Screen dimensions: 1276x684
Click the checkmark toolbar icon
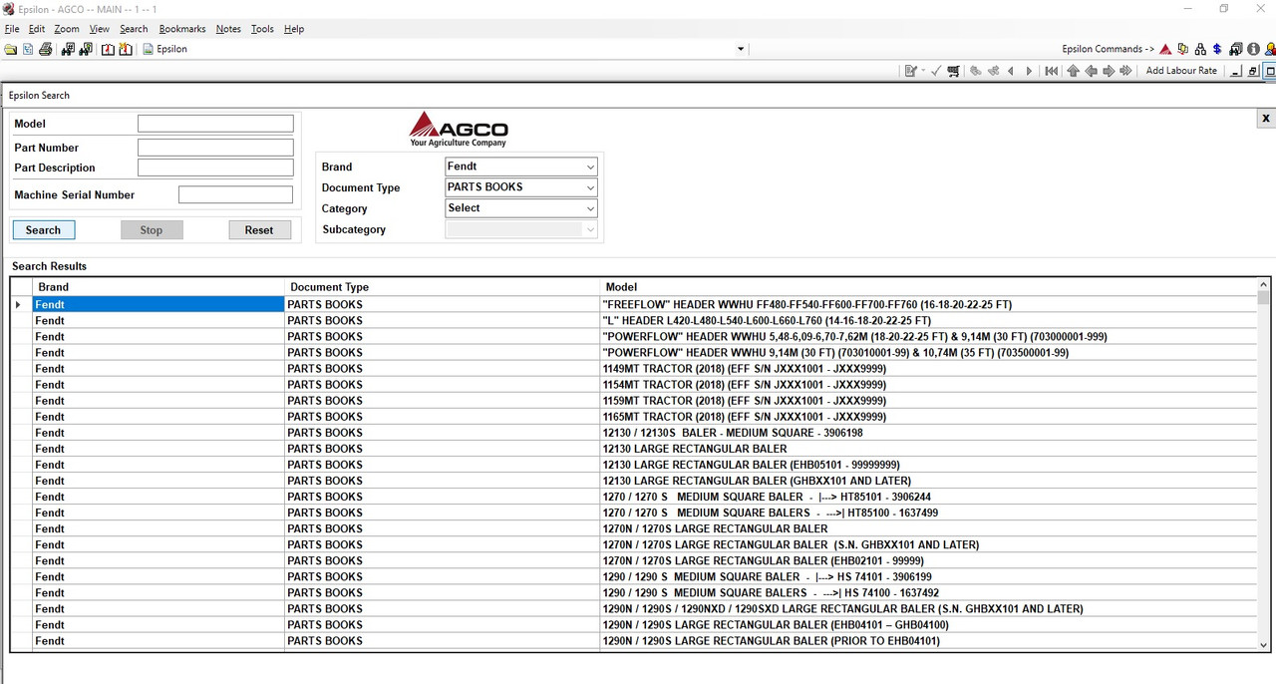pyautogui.click(x=936, y=71)
